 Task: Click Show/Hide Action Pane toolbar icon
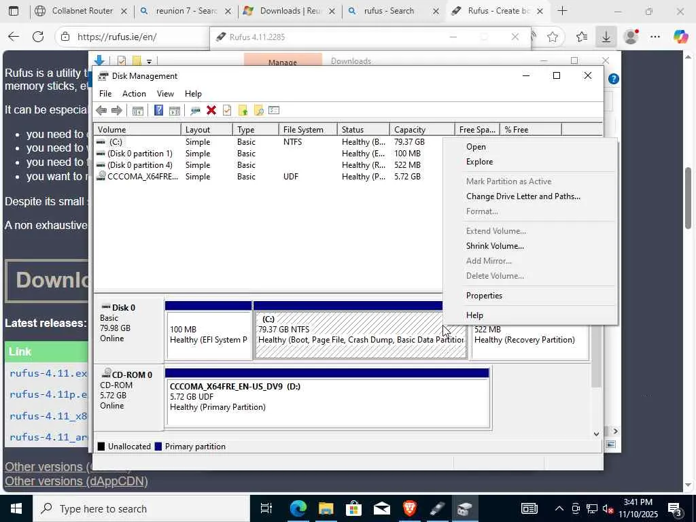tap(175, 111)
